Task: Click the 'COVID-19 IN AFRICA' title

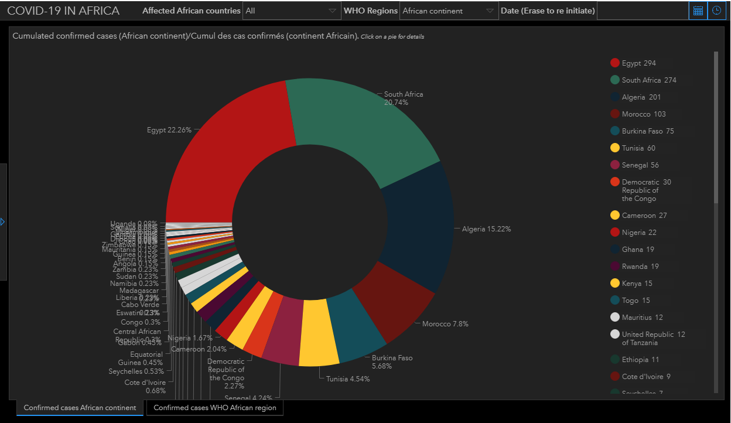Action: pyautogui.click(x=63, y=11)
